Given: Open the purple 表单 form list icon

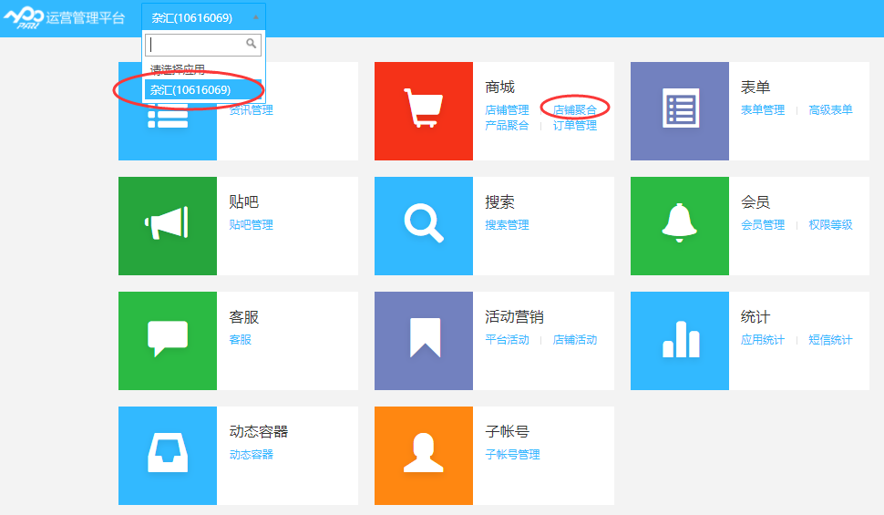Looking at the screenshot, I should point(679,111).
